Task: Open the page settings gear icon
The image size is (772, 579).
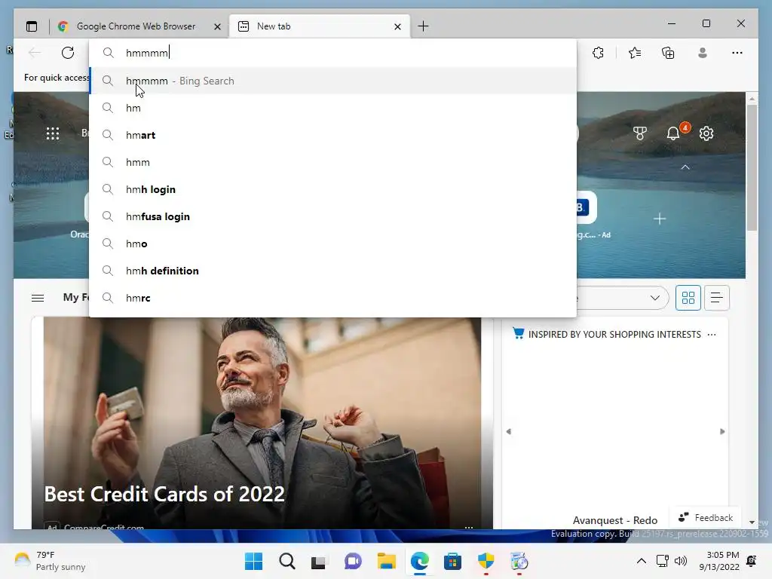Action: point(706,133)
